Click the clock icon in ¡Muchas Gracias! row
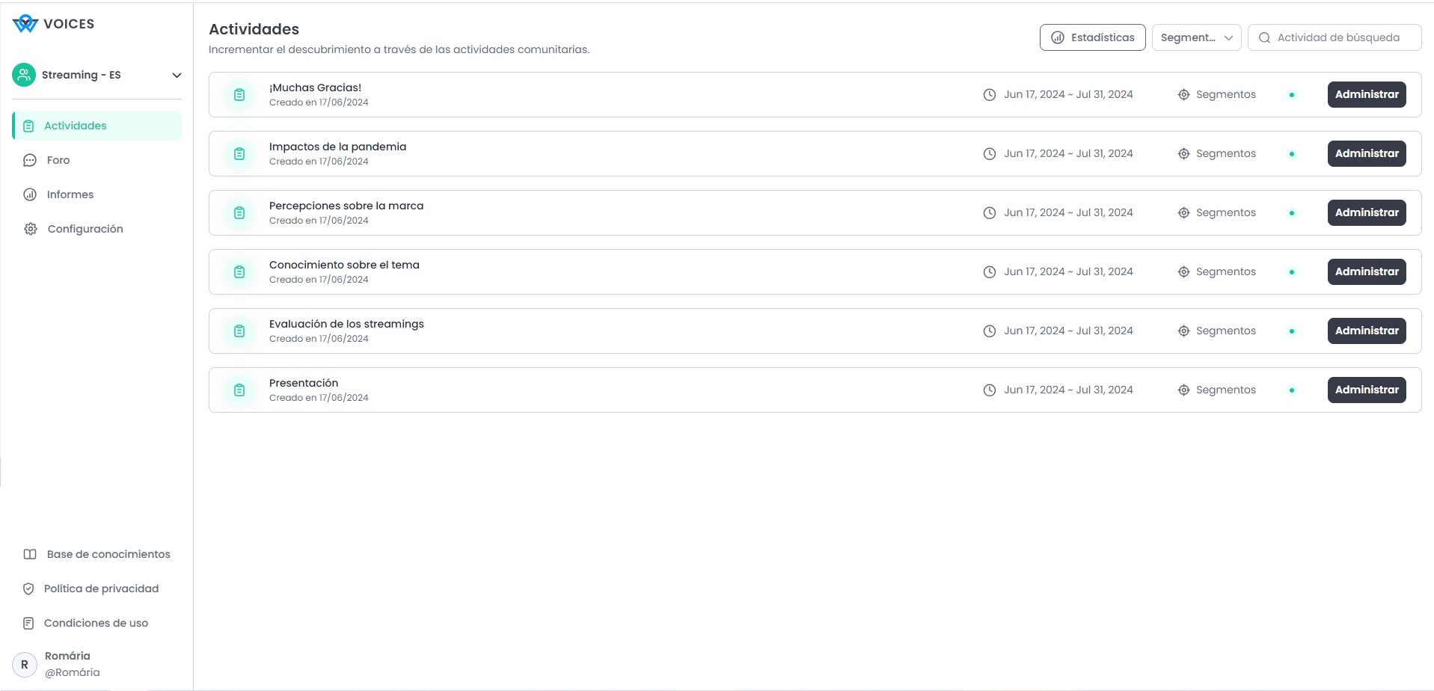 [x=989, y=95]
